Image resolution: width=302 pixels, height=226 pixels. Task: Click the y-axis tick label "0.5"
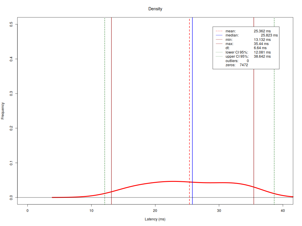11,24
